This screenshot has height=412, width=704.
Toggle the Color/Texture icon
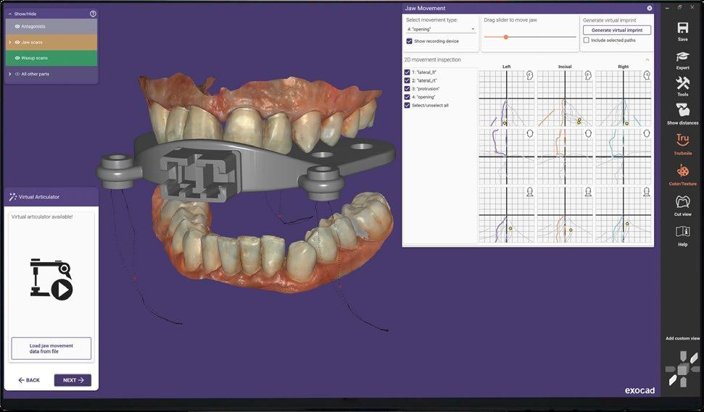click(x=682, y=171)
